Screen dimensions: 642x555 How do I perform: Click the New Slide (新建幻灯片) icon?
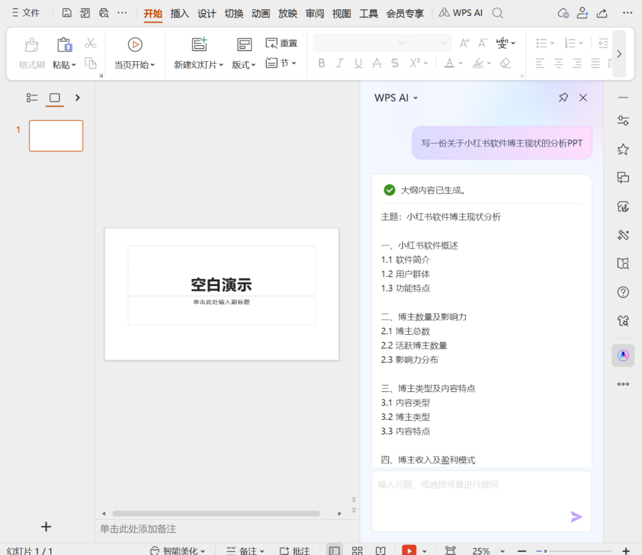(x=199, y=44)
